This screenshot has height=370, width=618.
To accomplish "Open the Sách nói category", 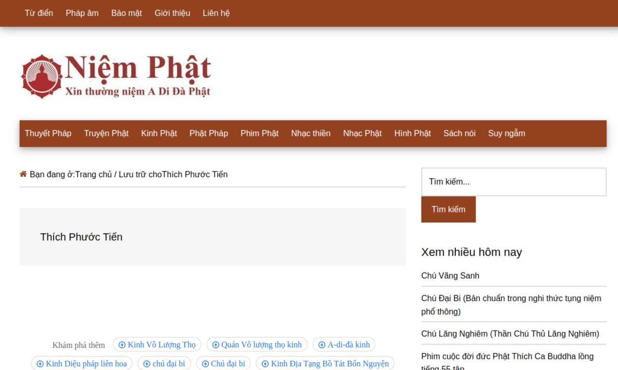I will [x=460, y=133].
